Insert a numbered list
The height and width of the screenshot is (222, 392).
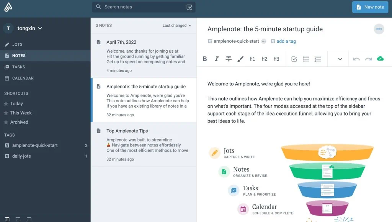click(x=318, y=59)
